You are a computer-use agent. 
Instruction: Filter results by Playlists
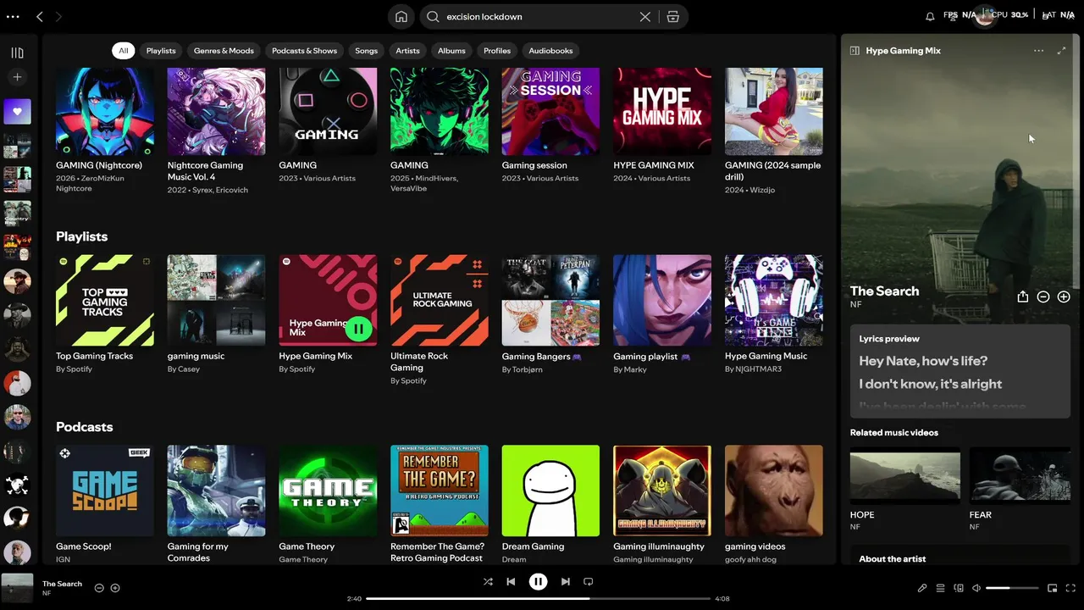(x=161, y=51)
